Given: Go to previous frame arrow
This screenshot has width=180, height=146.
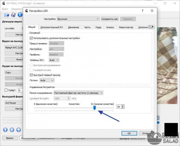Looking at the screenshot, I should [x=12, y=130].
